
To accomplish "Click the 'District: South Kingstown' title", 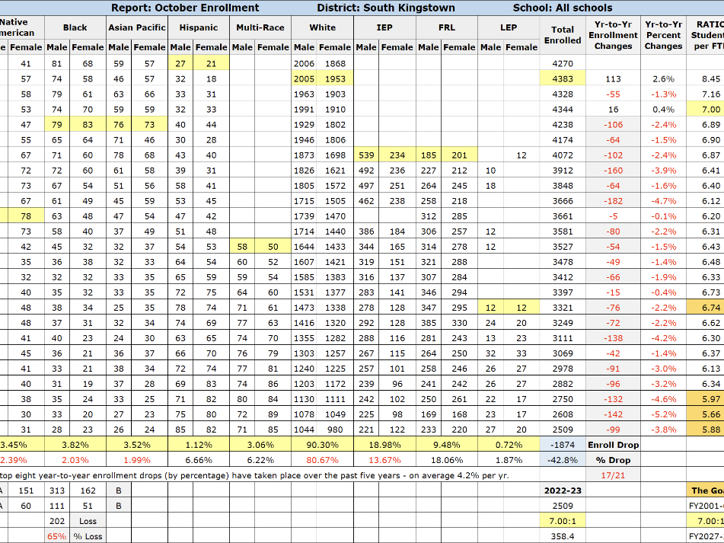I will pyautogui.click(x=385, y=8).
